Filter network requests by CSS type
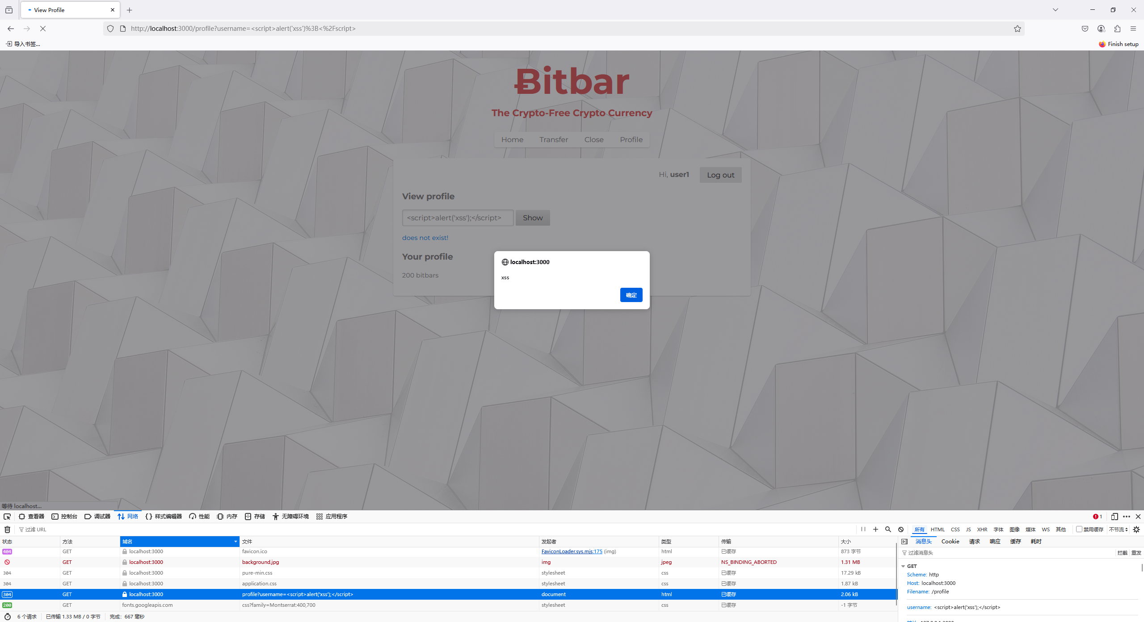Screen dimensions: 1144x622 955,530
